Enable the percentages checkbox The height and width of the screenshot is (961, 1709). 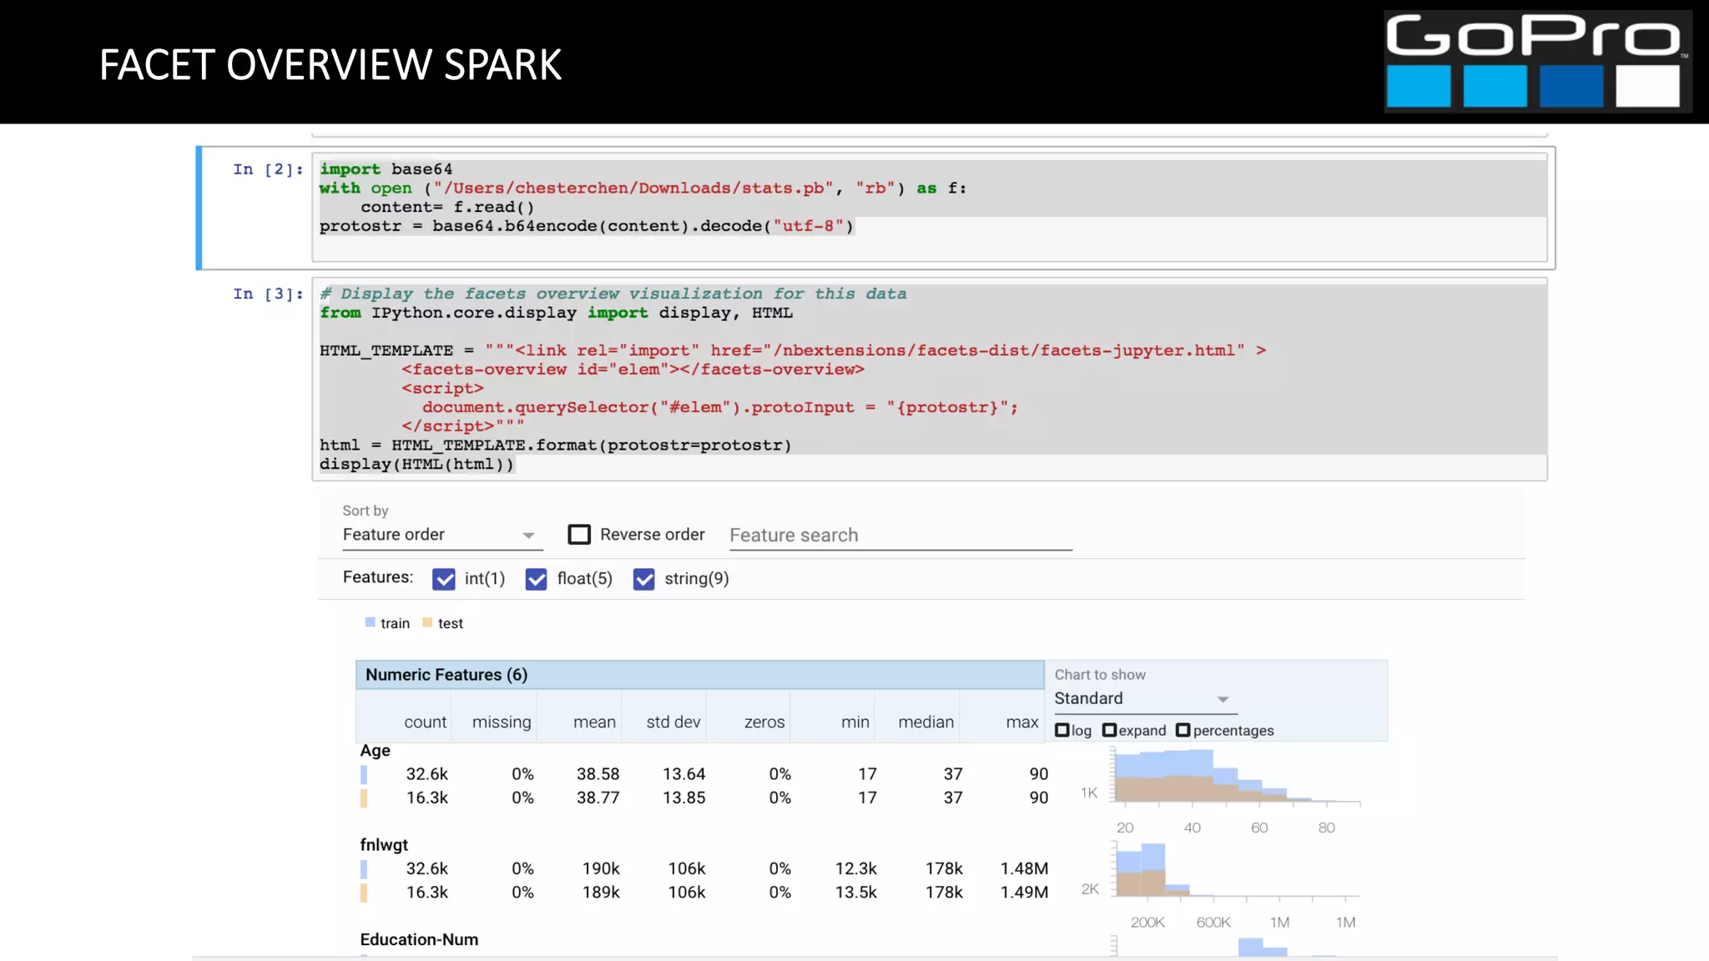click(1182, 730)
